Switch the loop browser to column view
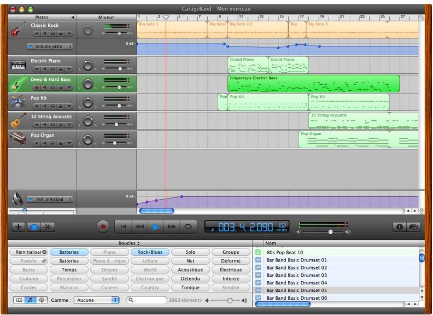Screen dimensions: 433x315 [x=19, y=300]
